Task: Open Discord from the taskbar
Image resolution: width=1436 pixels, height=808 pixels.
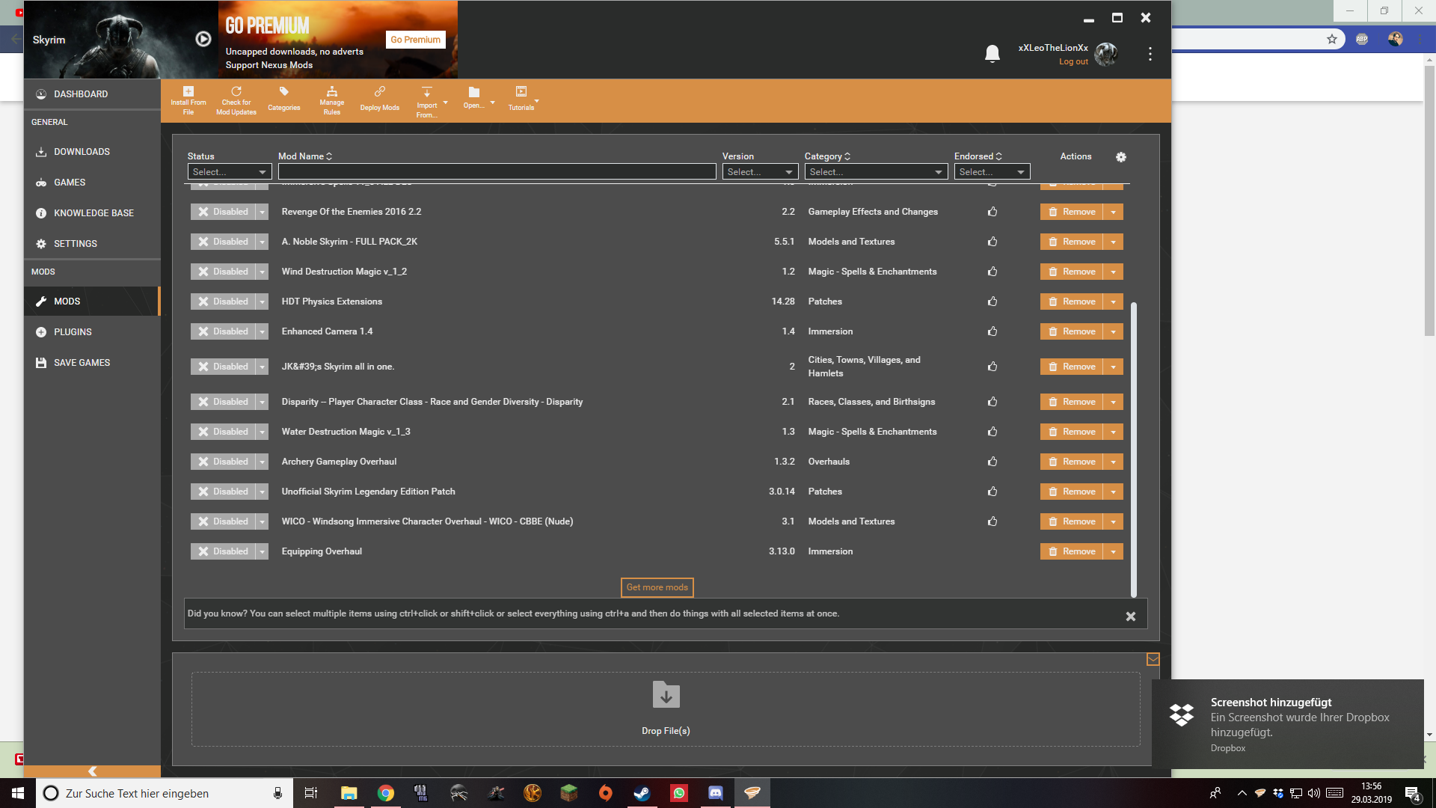Action: point(715,793)
